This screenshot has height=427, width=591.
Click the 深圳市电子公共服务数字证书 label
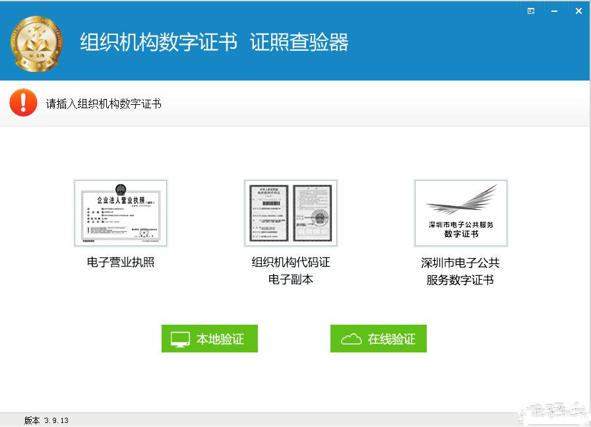click(460, 271)
